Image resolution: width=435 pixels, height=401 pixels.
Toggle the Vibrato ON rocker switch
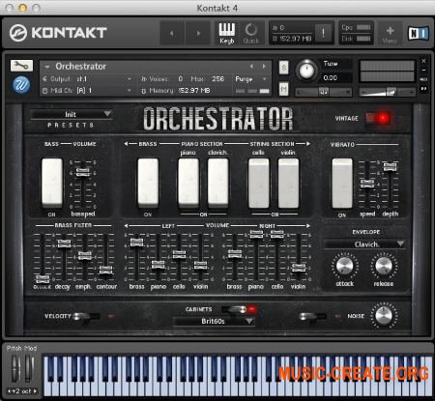pyautogui.click(x=342, y=183)
